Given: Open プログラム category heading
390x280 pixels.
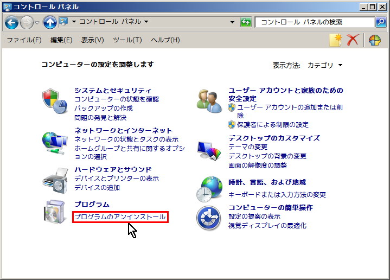Looking at the screenshot, I should pyautogui.click(x=92, y=204).
